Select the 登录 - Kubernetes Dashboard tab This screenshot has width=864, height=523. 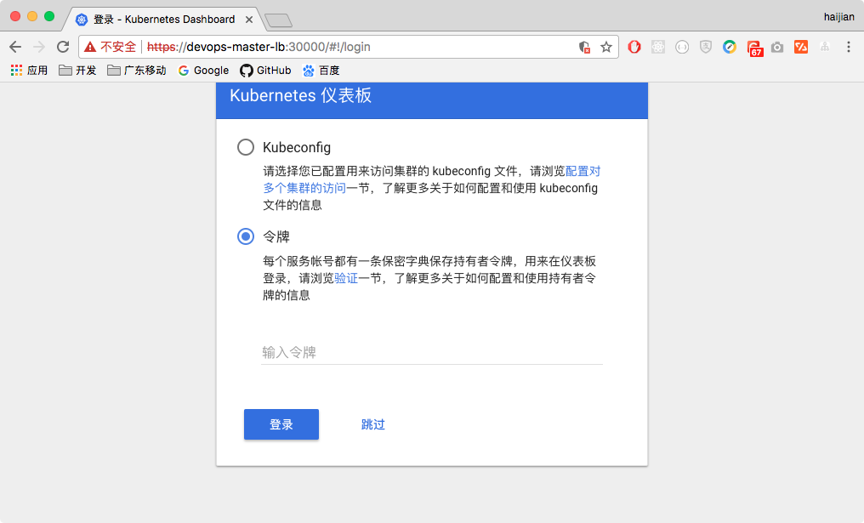[x=163, y=20]
